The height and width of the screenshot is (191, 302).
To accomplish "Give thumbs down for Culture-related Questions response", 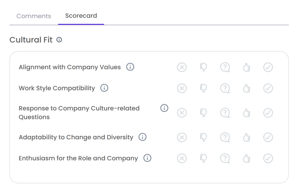I will tap(203, 113).
